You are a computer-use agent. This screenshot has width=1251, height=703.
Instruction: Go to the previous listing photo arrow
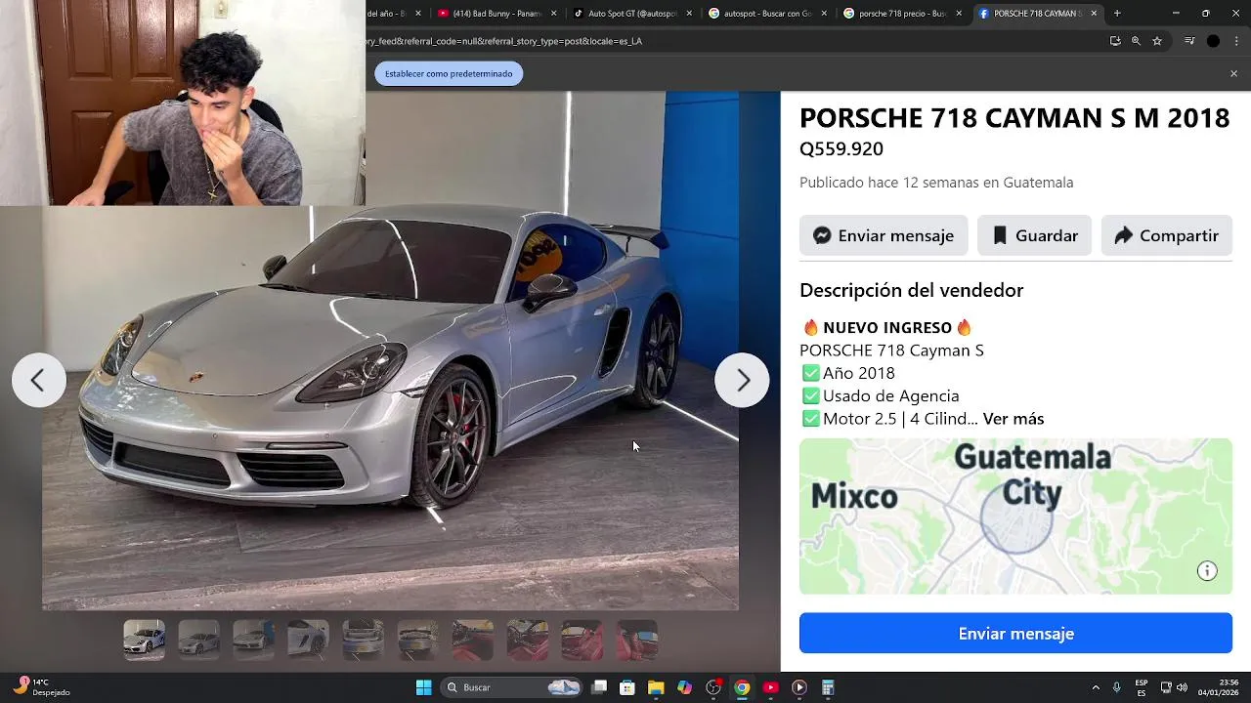click(39, 380)
